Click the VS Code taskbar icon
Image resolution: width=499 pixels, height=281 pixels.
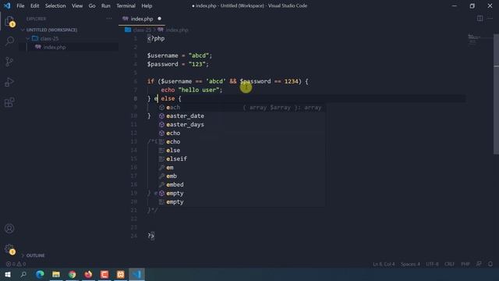point(137,274)
